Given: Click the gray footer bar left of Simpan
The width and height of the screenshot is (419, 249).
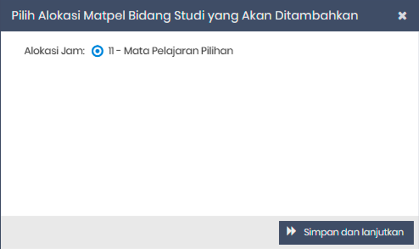Looking at the screenshot, I should (139, 232).
